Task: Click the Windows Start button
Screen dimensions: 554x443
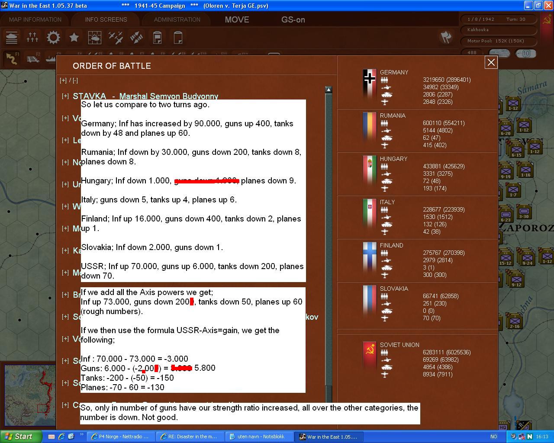Action: pyautogui.click(x=21, y=437)
